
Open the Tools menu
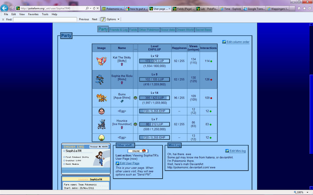pos(45,14)
